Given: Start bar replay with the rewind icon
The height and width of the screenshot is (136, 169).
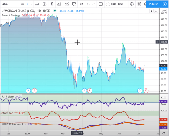Looking at the screenshot, I should click(81, 4).
